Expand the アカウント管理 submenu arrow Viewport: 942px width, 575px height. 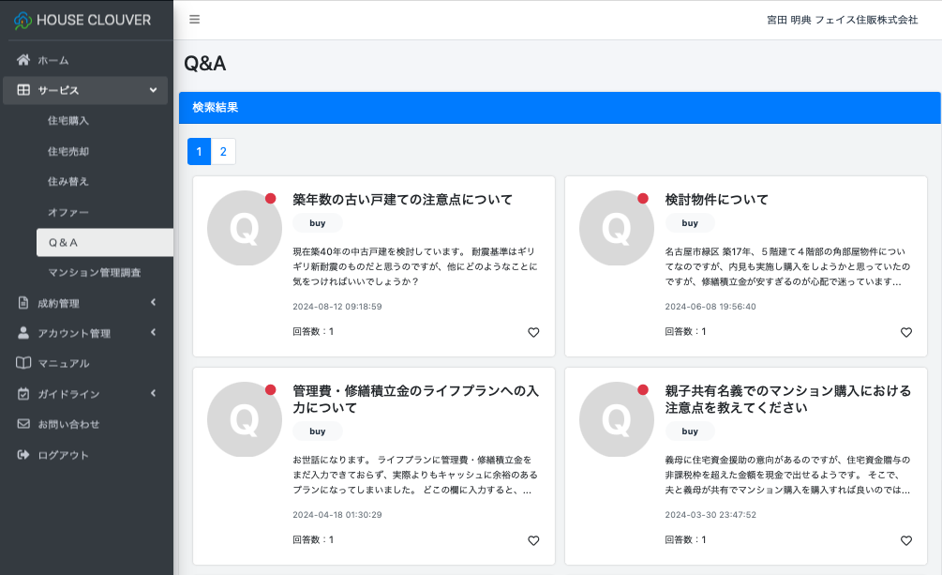coord(153,332)
